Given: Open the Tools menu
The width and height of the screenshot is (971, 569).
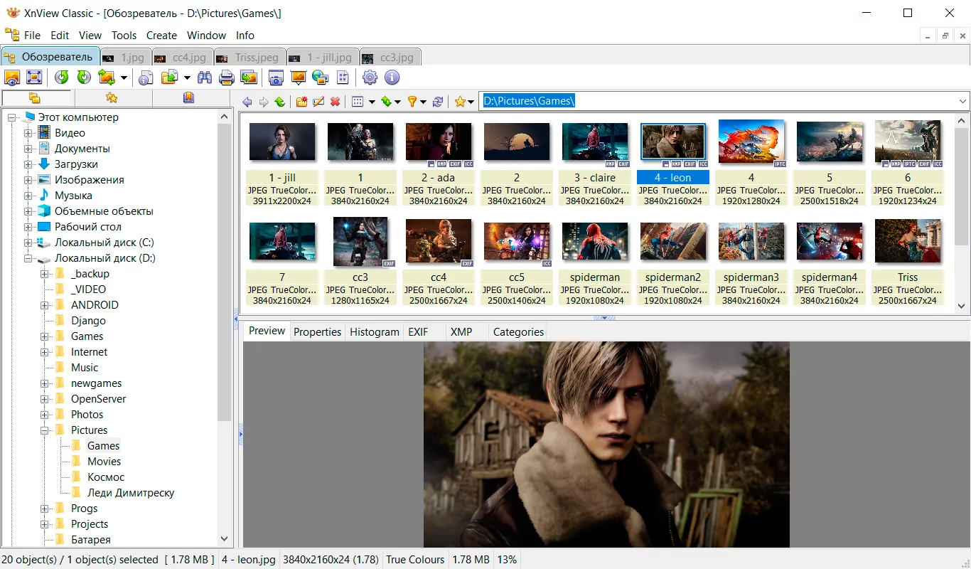Looking at the screenshot, I should [124, 35].
